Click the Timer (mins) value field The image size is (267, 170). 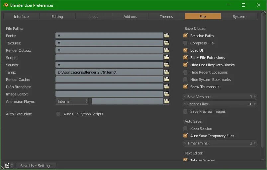tap(220, 143)
